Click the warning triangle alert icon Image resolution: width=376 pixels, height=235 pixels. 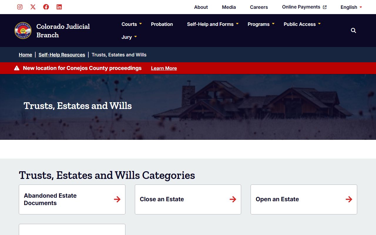tap(17, 68)
